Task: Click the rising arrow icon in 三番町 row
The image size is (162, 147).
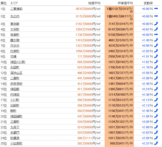Action: tap(156, 121)
